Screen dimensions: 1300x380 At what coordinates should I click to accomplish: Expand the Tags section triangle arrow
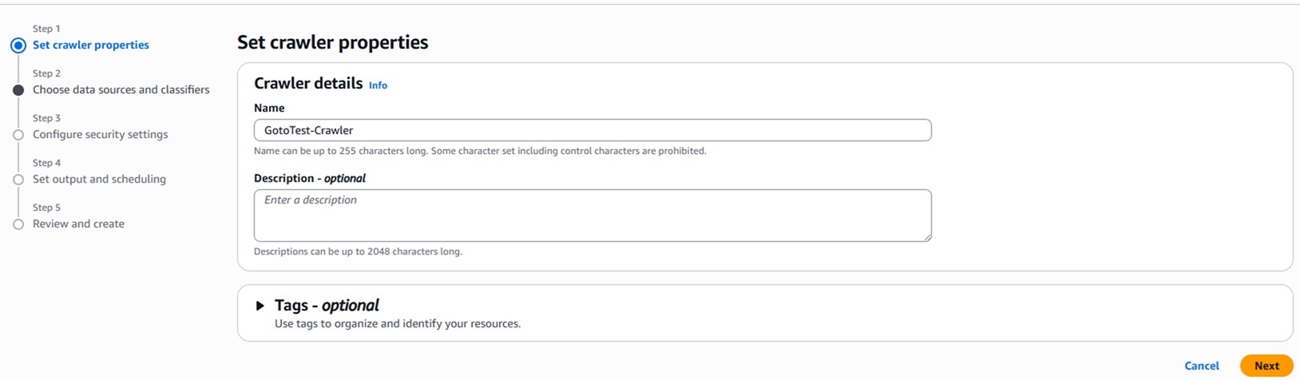click(260, 306)
